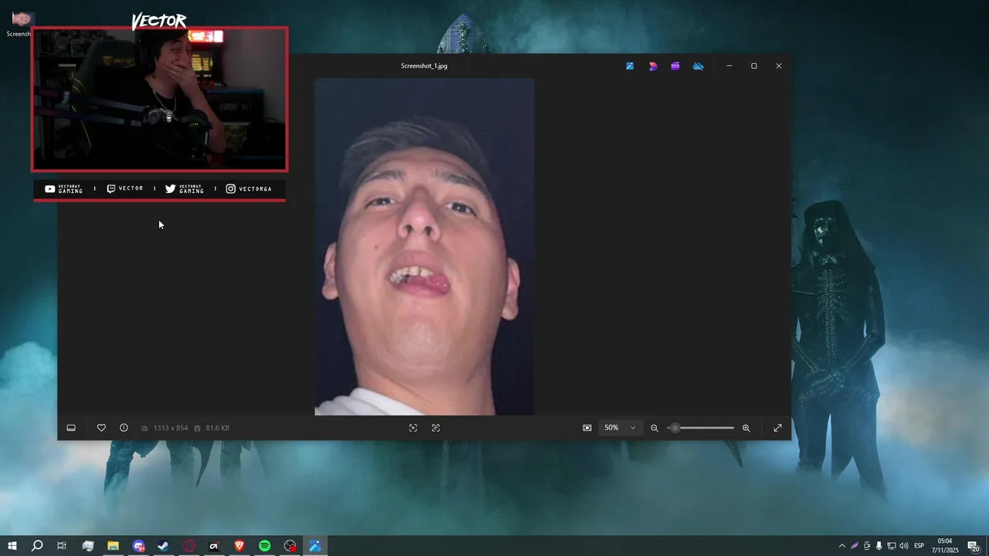Maximize the Photos window

[754, 66]
